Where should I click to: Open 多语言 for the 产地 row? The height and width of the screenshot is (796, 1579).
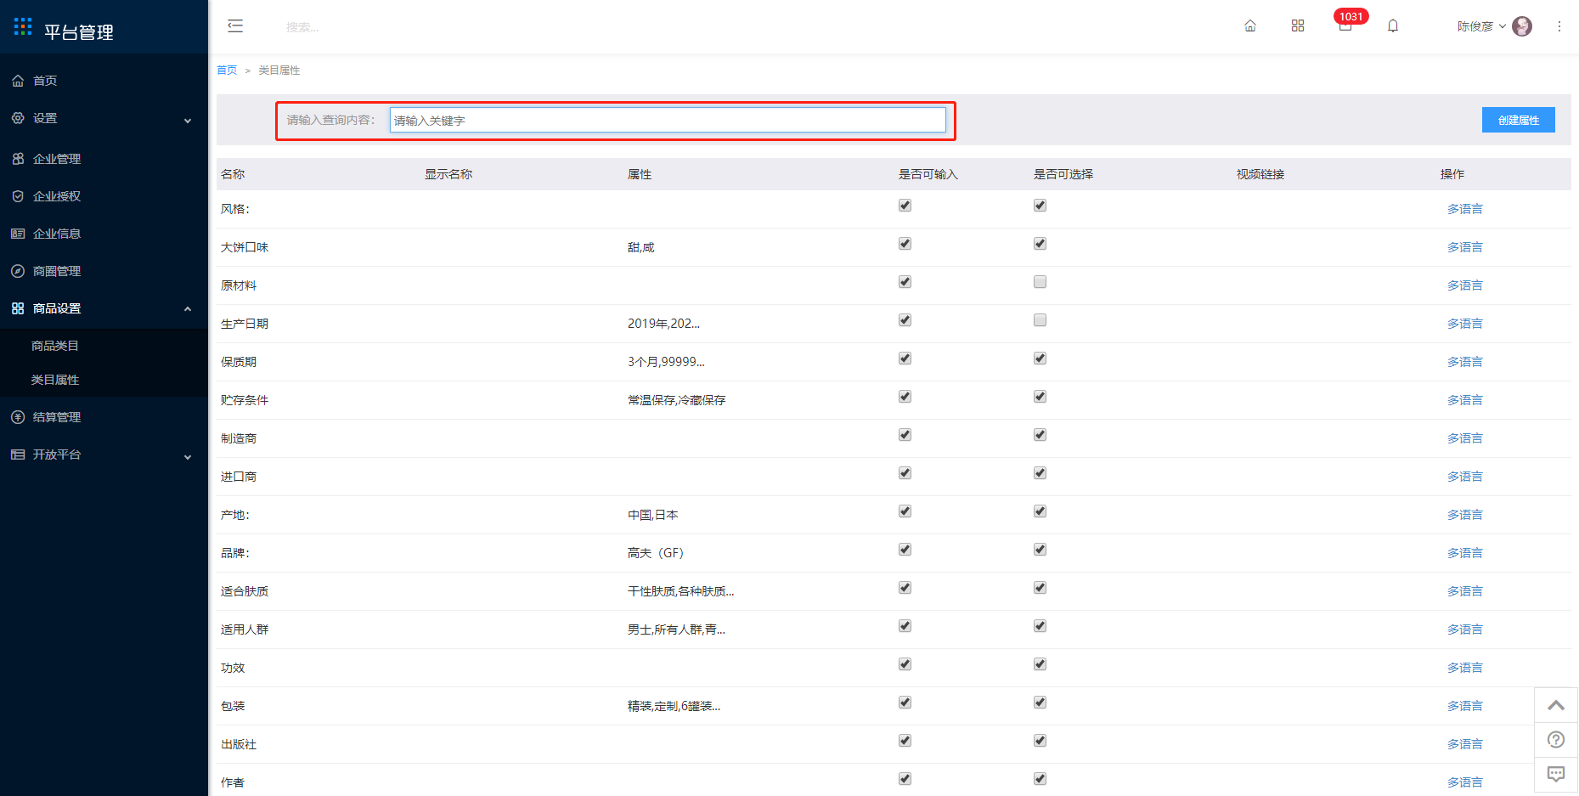point(1464,515)
